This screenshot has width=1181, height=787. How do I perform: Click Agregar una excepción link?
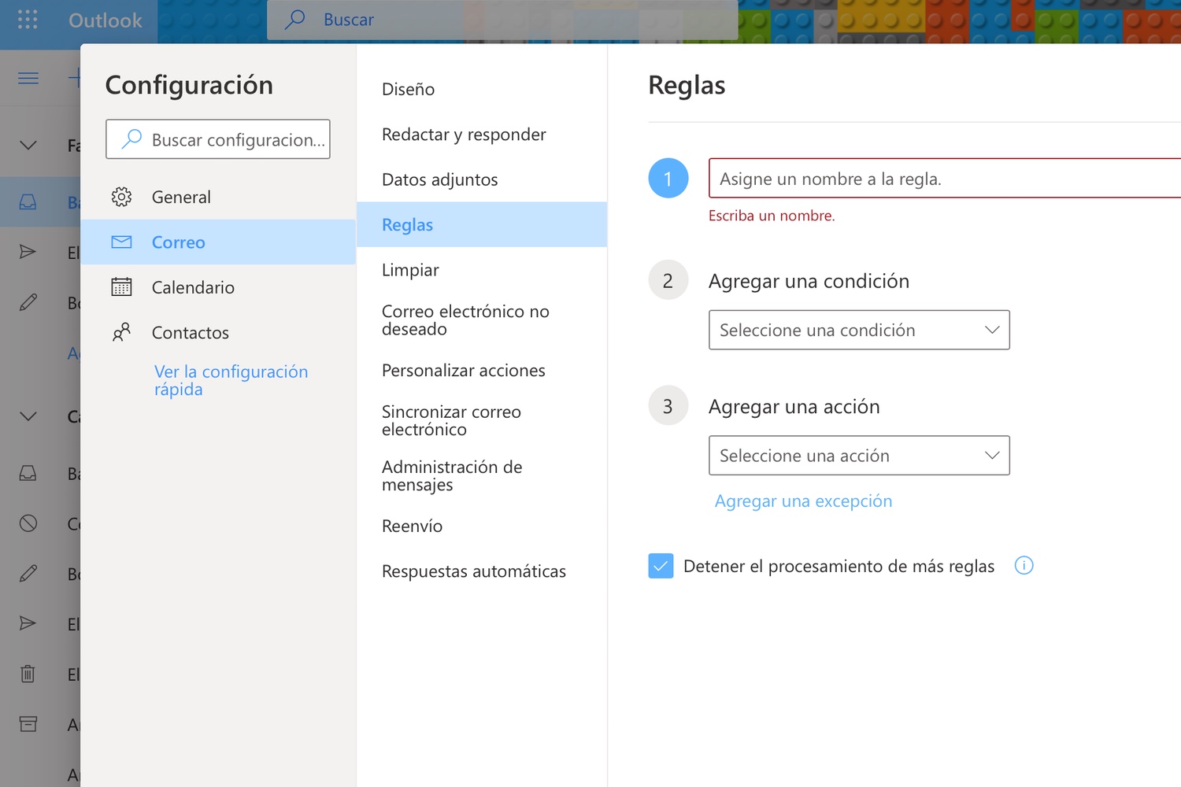pyautogui.click(x=803, y=501)
